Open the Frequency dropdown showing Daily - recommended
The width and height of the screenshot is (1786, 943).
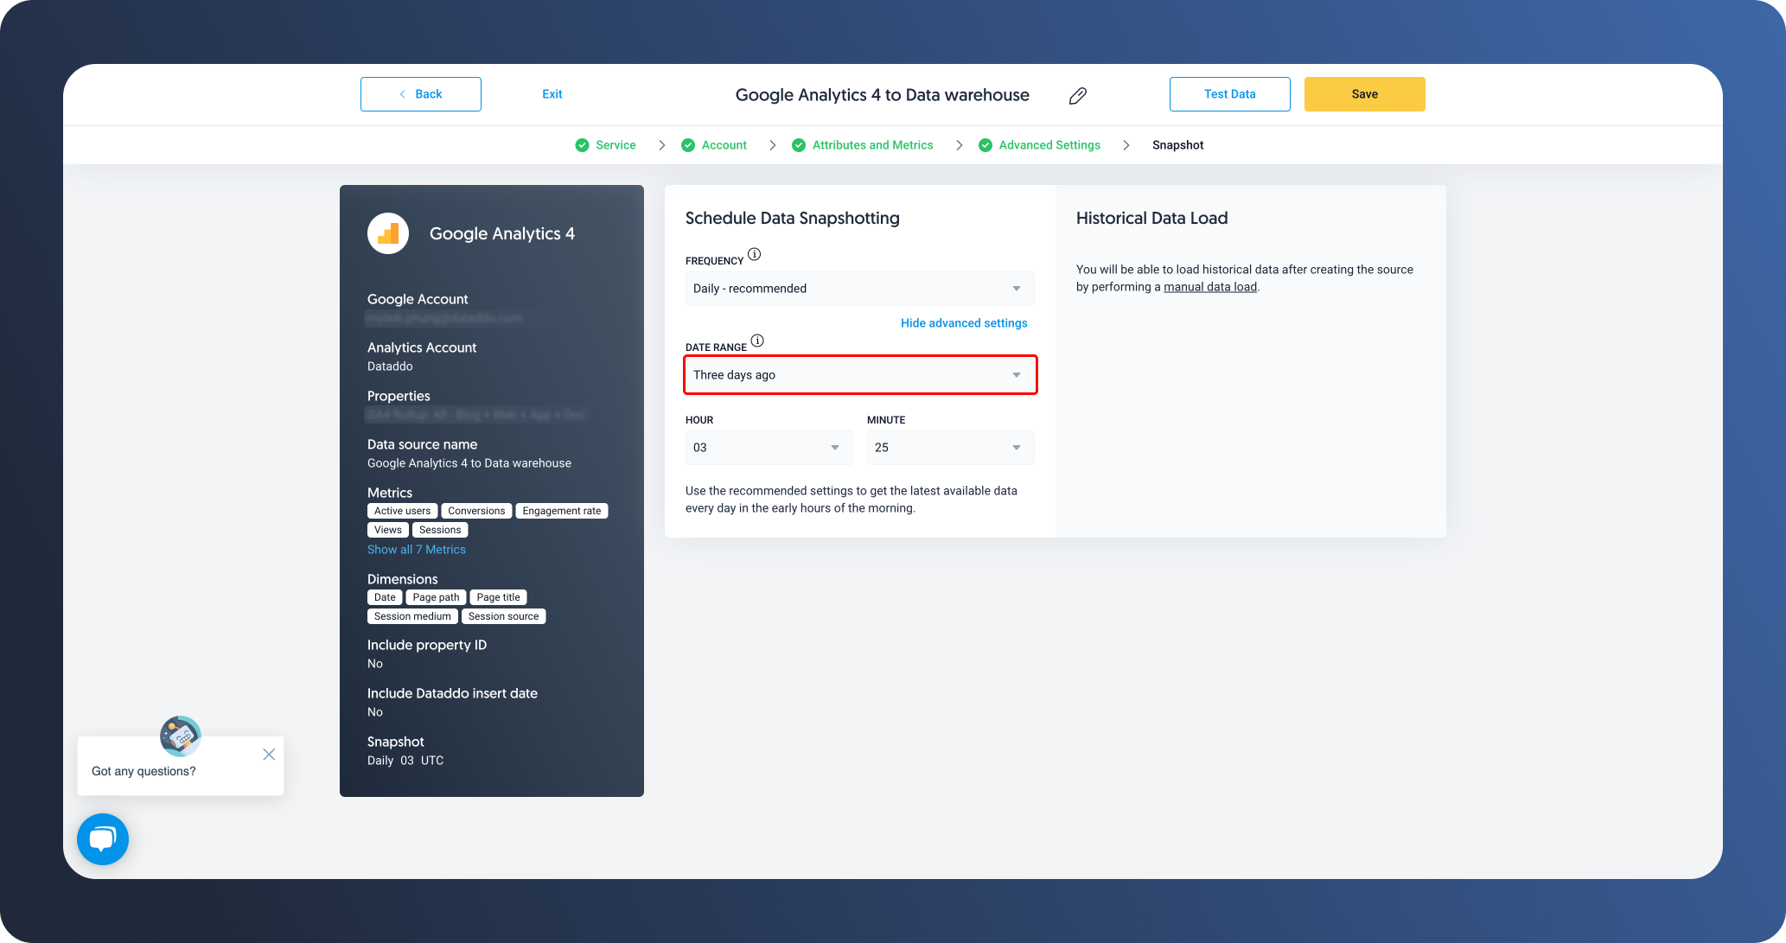point(859,289)
